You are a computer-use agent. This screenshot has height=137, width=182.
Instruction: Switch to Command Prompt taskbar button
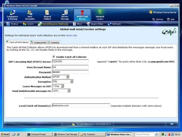39,134
